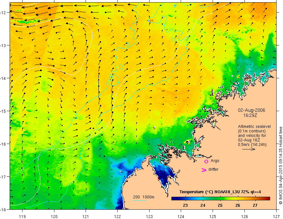The image size is (283, 219).
Task: Click the longitude axis label 125
Action: (213, 216)
